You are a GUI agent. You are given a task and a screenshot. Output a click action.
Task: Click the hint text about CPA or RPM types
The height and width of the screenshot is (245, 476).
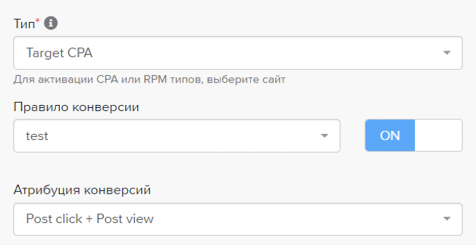pos(149,79)
